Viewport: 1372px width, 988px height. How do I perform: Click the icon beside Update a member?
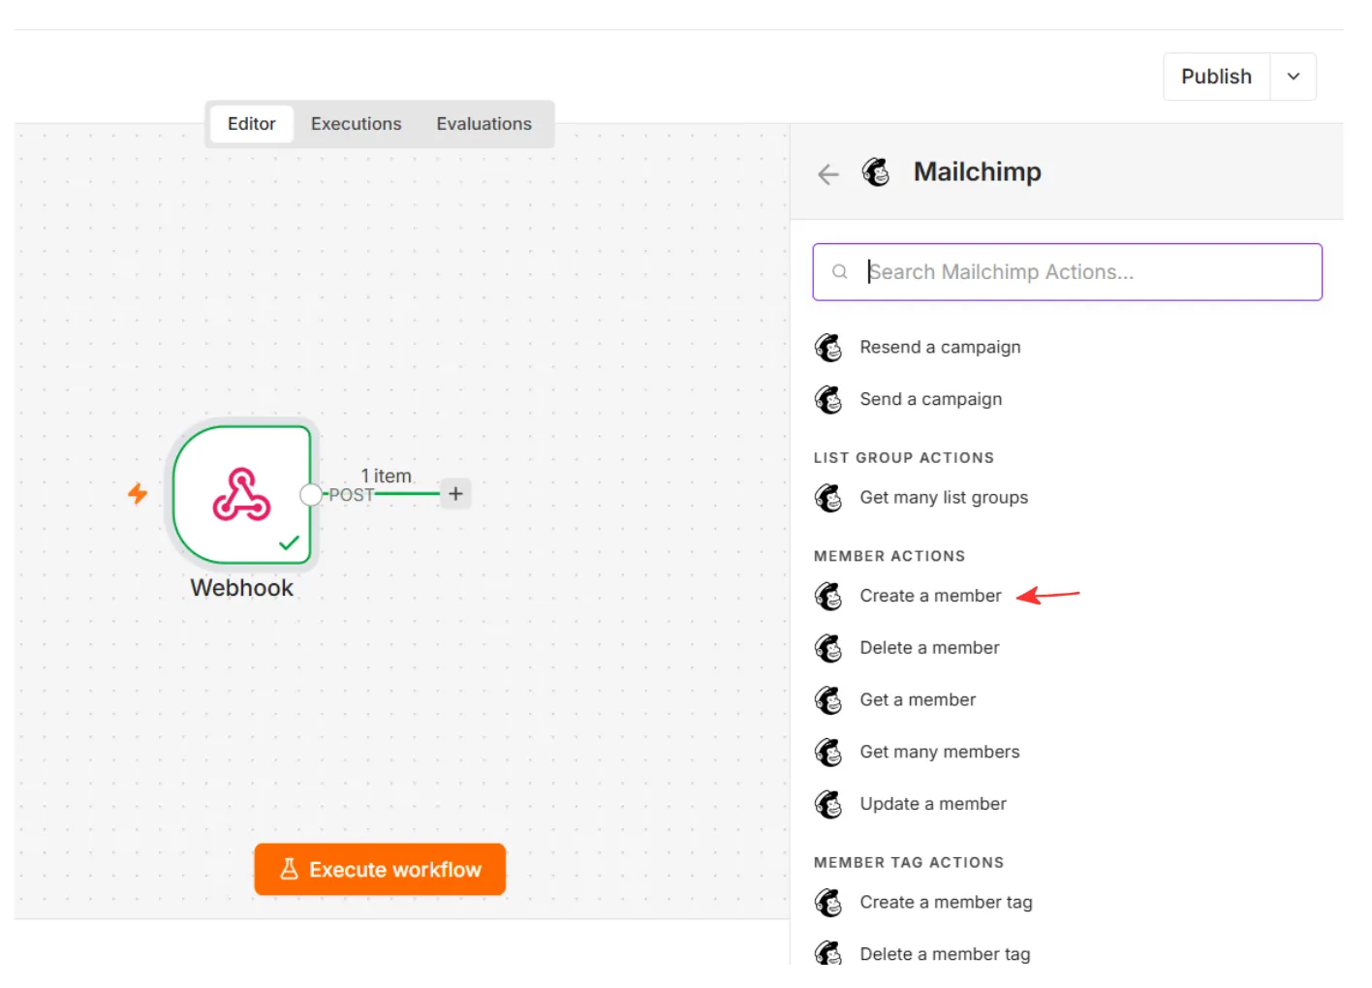click(828, 805)
